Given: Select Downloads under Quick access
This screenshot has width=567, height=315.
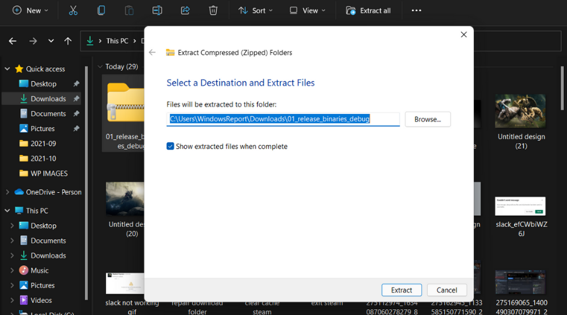Looking at the screenshot, I should [48, 99].
